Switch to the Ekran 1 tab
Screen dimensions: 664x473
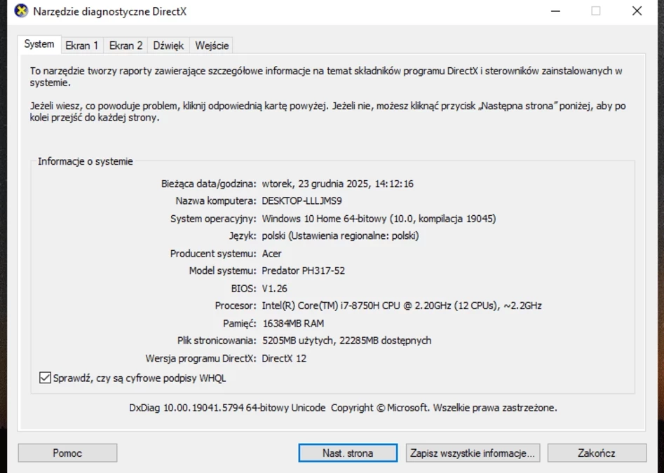click(82, 46)
